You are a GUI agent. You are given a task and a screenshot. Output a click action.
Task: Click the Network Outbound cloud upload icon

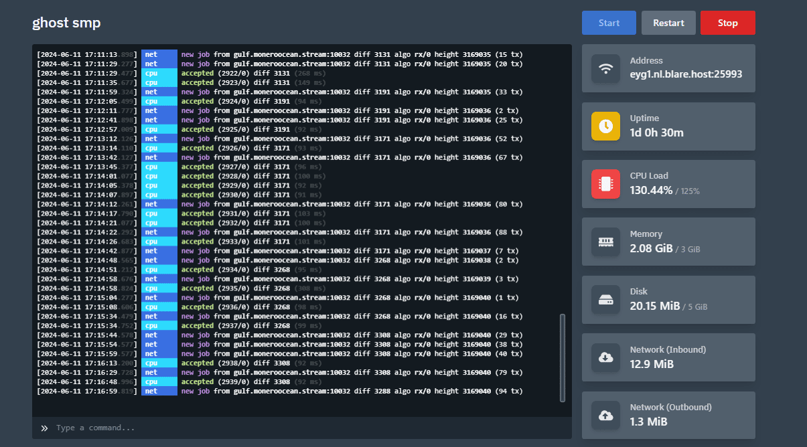point(605,416)
